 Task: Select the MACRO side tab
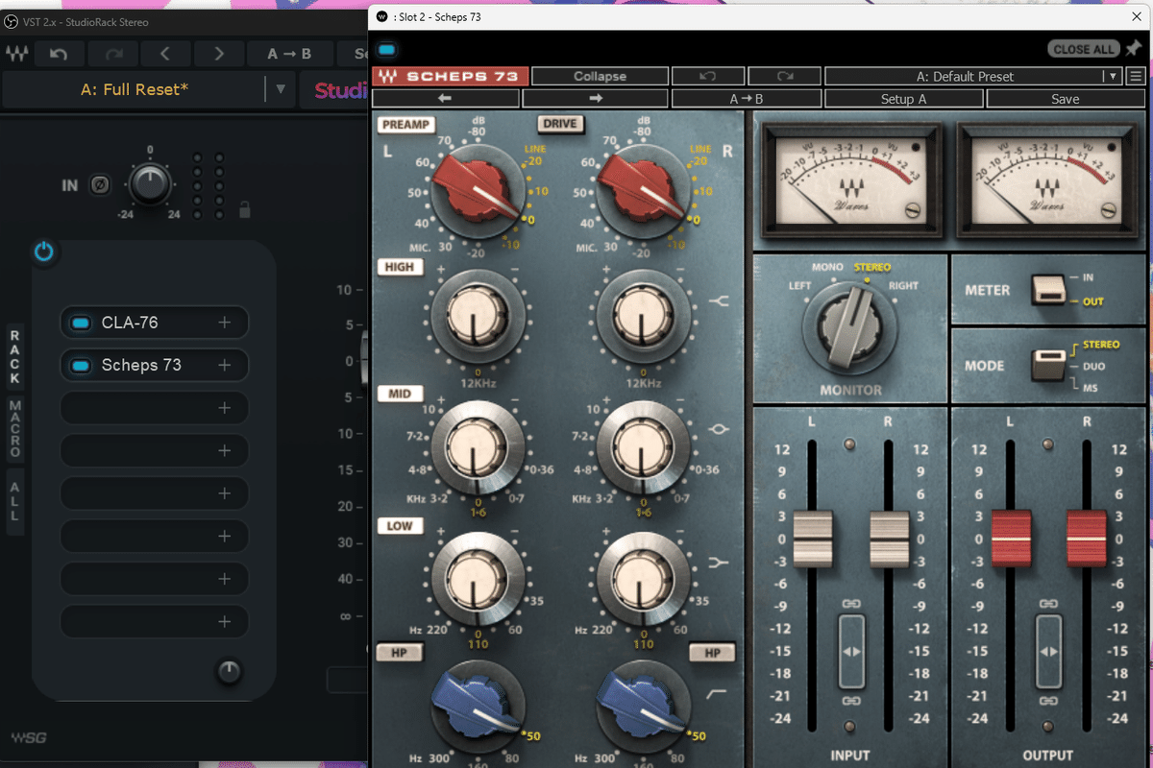[15, 429]
